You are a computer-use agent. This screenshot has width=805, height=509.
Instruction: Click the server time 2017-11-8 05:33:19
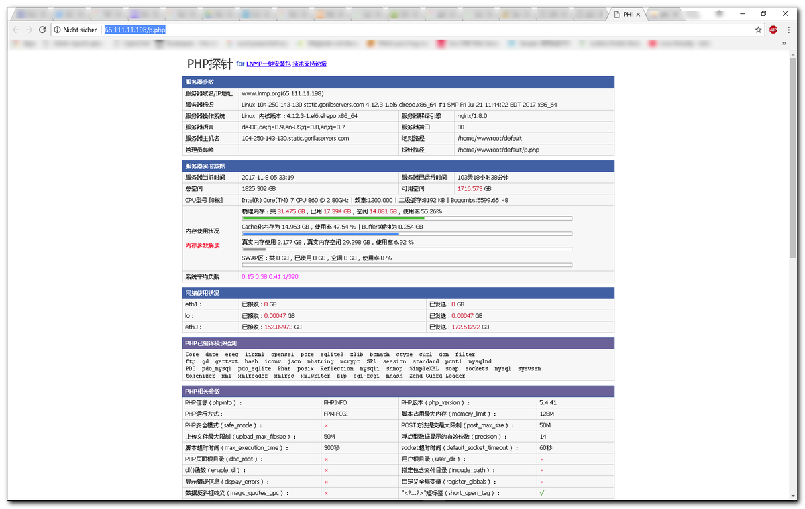pos(268,178)
